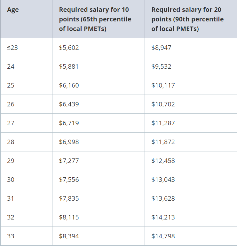Screen dimensions: 237x246
Task: Select the age 24 row cell
Action: [26, 66]
